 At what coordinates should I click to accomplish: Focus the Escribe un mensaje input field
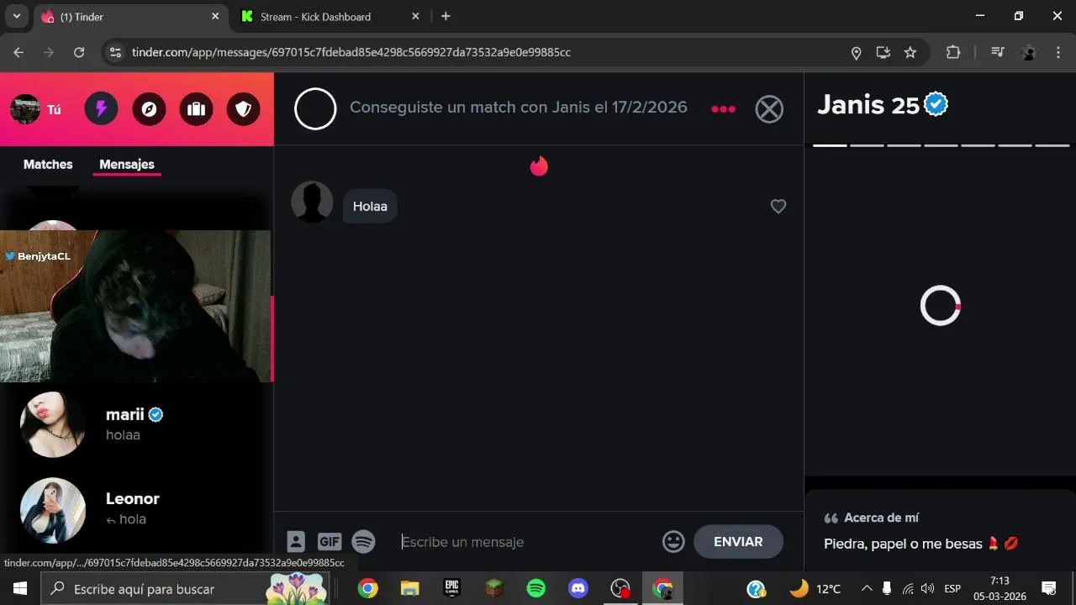[525, 542]
